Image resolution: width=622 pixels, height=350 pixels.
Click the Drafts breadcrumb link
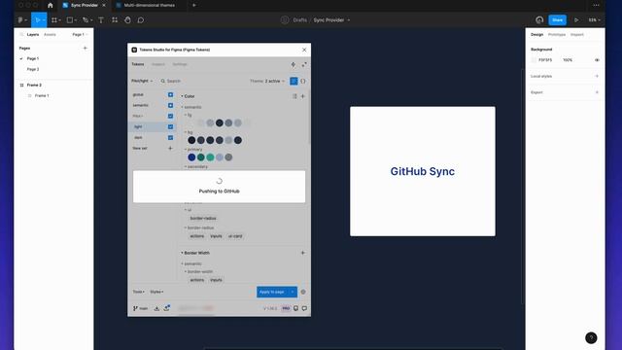point(300,19)
